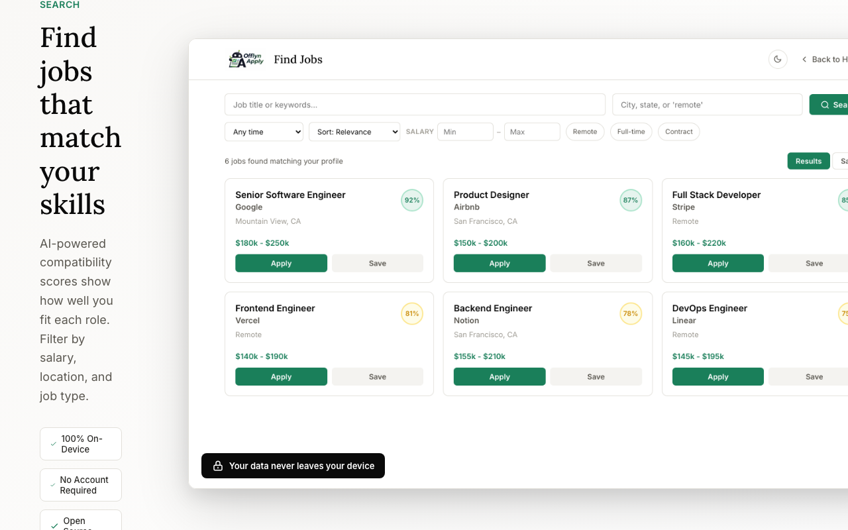The width and height of the screenshot is (848, 530).
Task: Open the Backend Engineer job title
Action: tap(493, 308)
